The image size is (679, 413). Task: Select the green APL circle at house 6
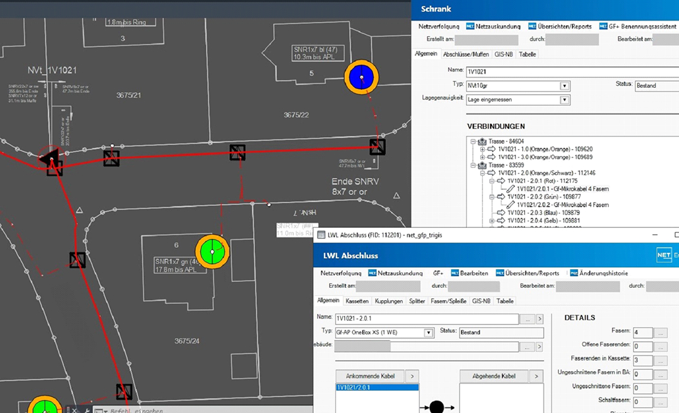click(x=212, y=252)
